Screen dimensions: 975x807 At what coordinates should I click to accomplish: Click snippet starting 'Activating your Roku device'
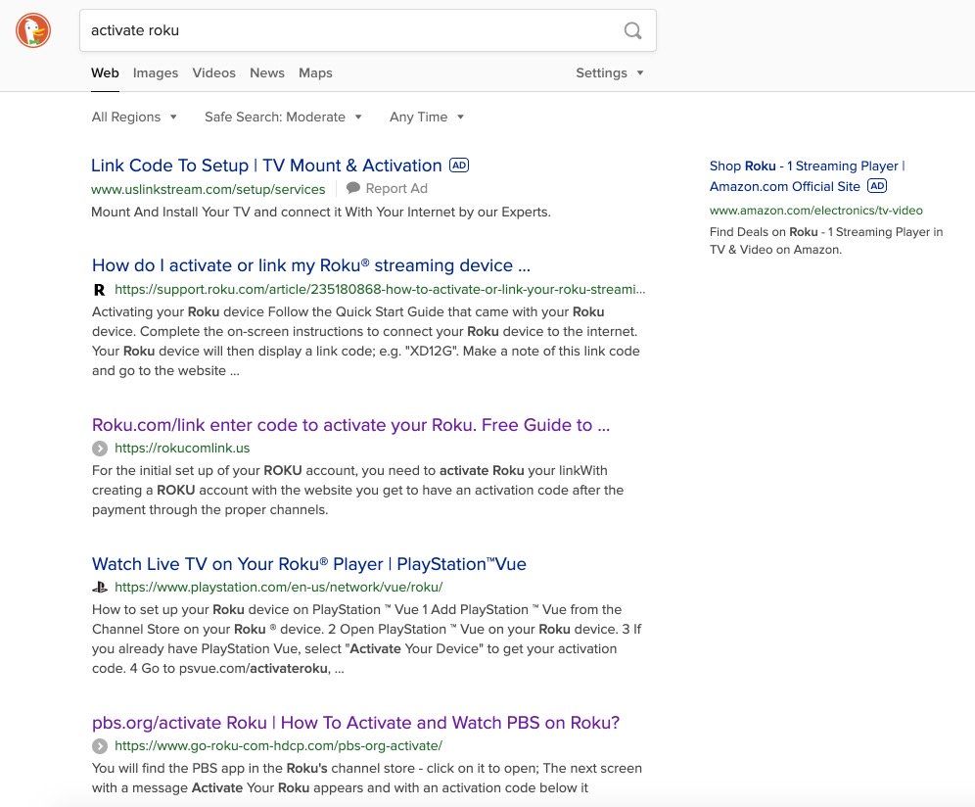(366, 341)
